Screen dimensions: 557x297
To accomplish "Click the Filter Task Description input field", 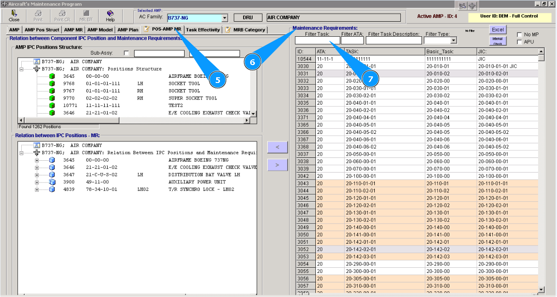I will 394,41.
